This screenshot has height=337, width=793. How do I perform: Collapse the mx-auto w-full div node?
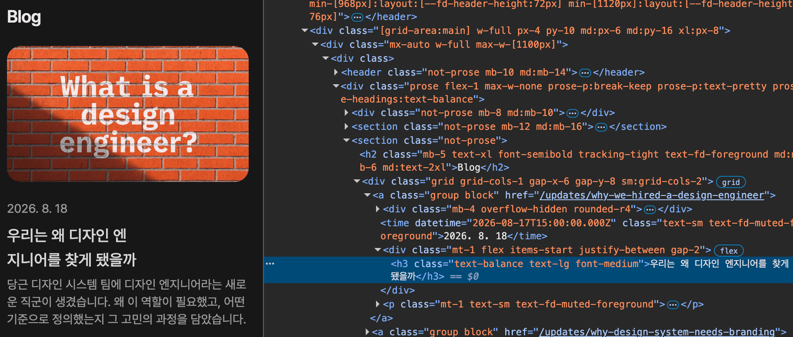coord(315,44)
